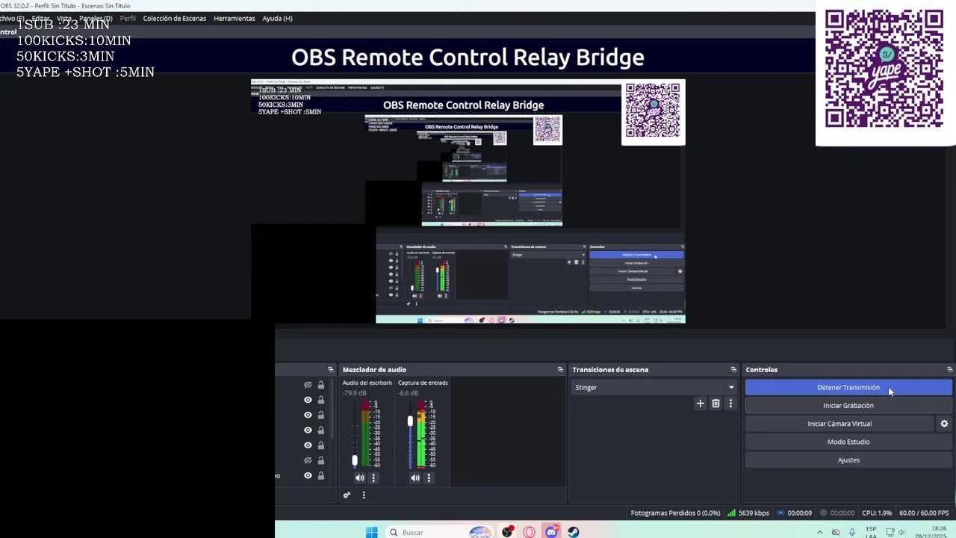This screenshot has height=538, width=956.
Task: Enable Modo Estudio
Action: tap(848, 442)
